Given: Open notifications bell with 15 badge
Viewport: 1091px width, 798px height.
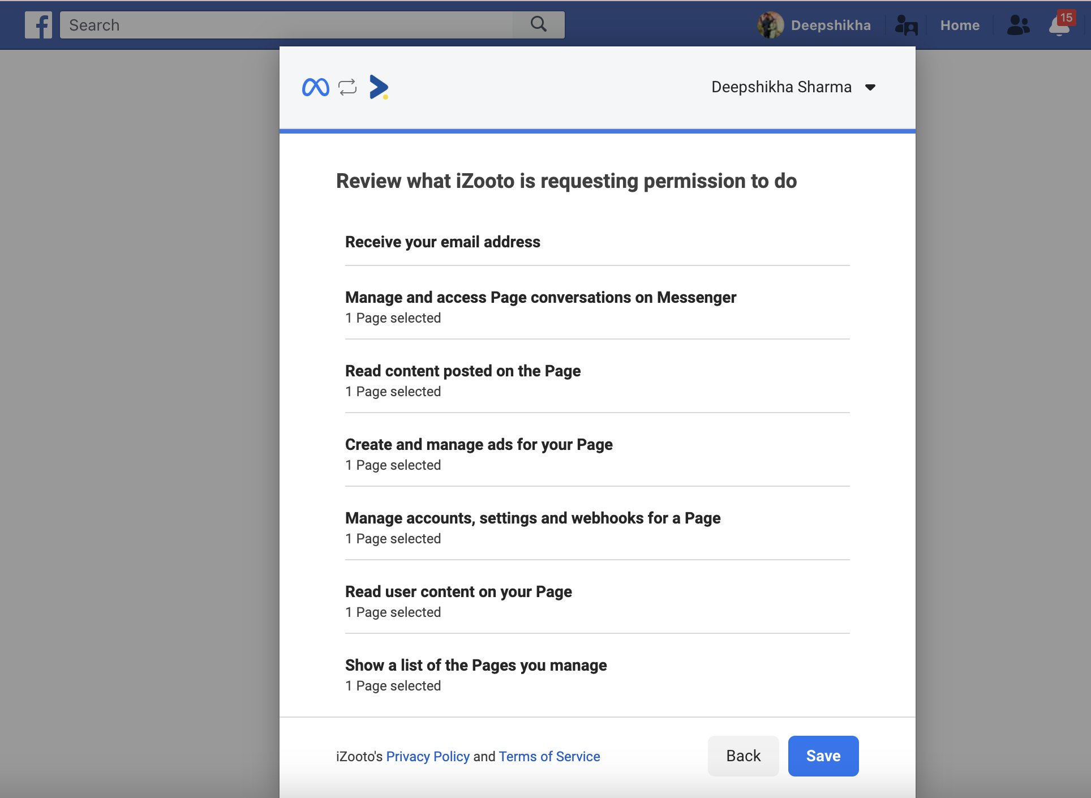Looking at the screenshot, I should click(x=1059, y=25).
